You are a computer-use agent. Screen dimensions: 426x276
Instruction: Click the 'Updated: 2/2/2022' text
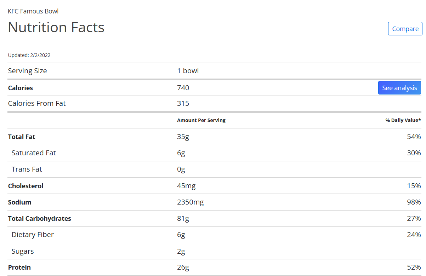[x=29, y=55]
